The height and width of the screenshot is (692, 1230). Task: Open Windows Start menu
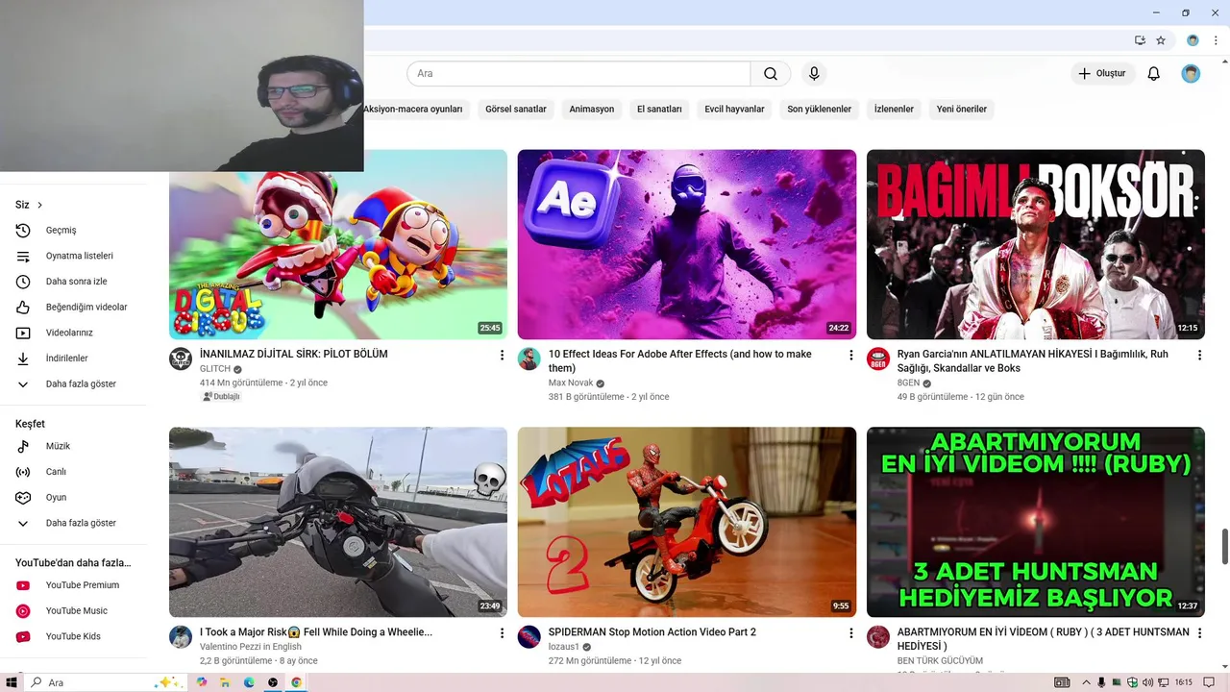coord(12,682)
